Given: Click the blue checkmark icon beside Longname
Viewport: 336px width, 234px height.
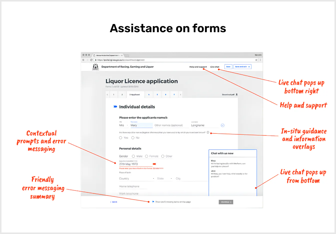Looking at the screenshot, I should tap(223, 125).
